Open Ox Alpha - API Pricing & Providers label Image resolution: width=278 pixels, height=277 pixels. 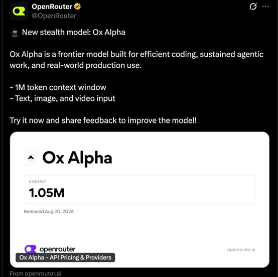65,257
